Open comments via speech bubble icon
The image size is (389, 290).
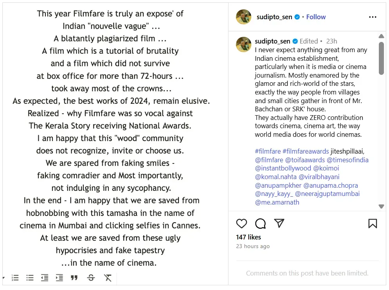pyautogui.click(x=260, y=223)
